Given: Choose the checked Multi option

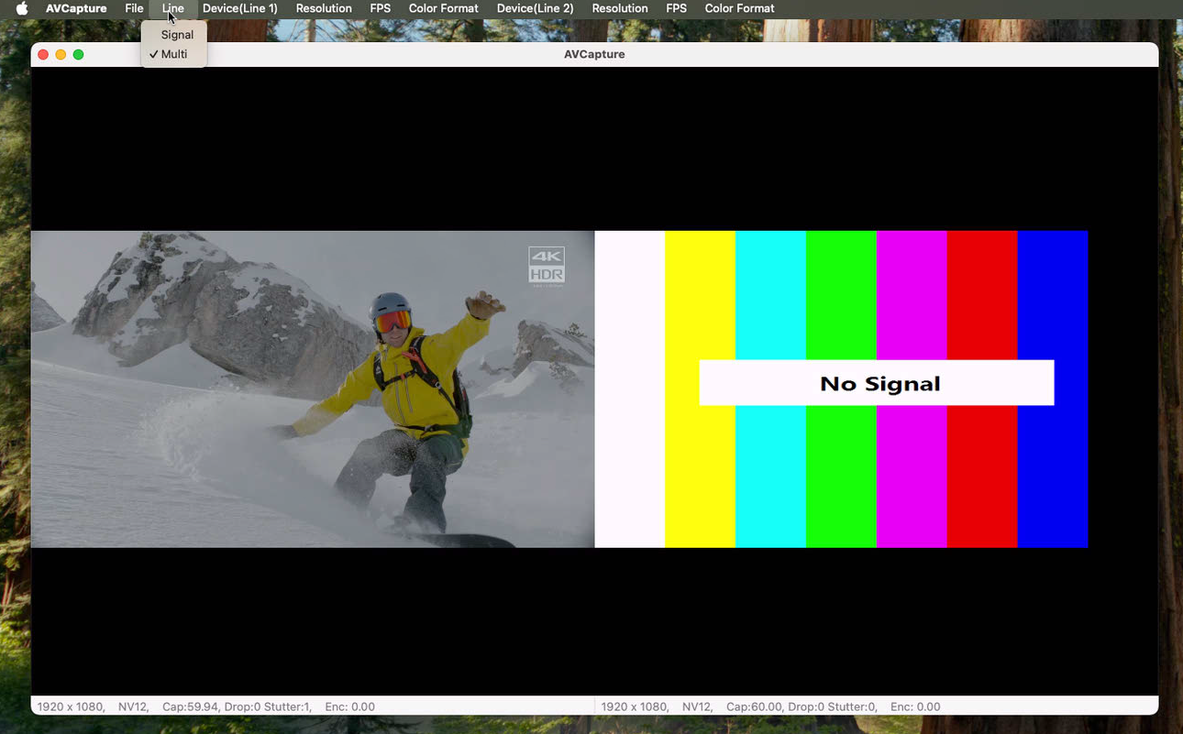Looking at the screenshot, I should (x=174, y=54).
